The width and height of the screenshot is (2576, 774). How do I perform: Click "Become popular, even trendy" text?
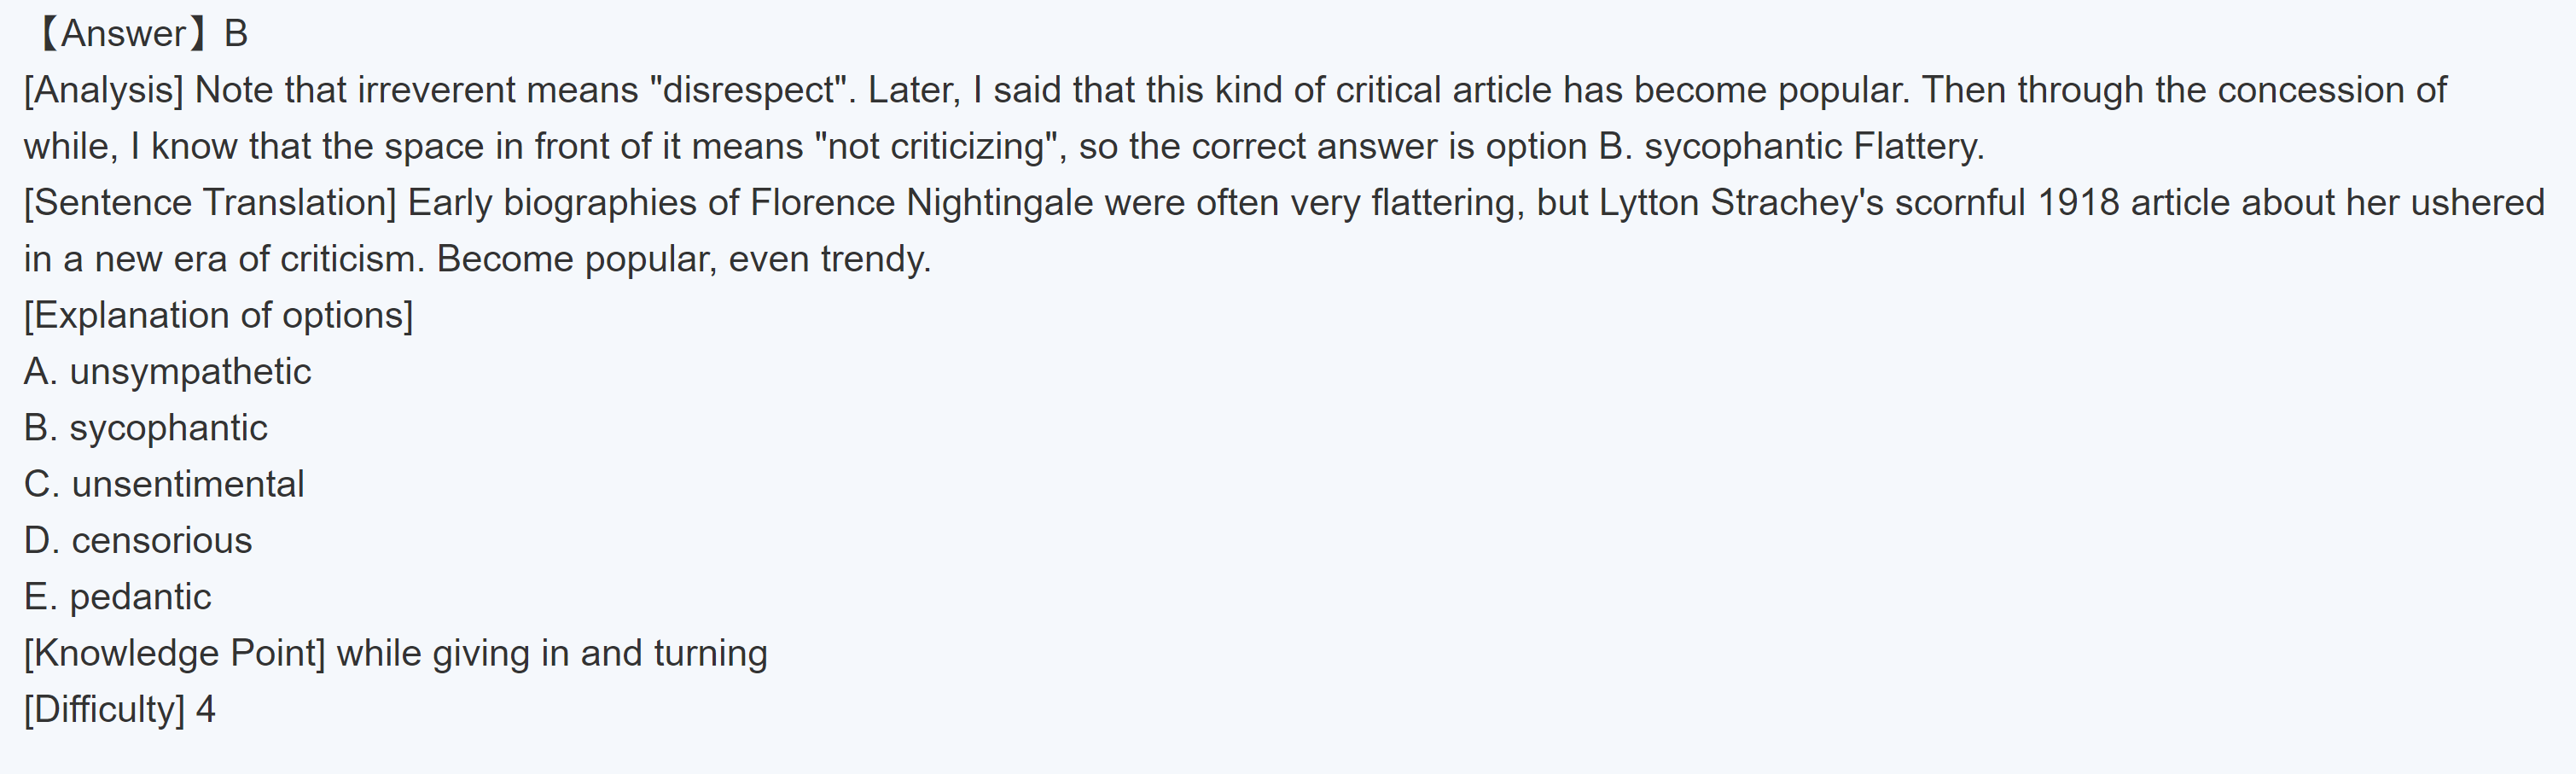pyautogui.click(x=683, y=259)
